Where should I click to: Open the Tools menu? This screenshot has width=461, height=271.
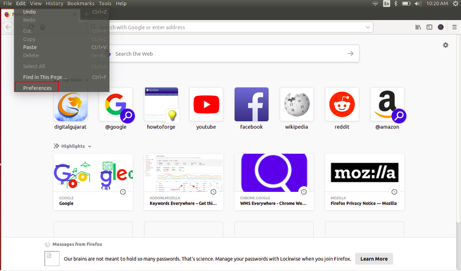105,3
